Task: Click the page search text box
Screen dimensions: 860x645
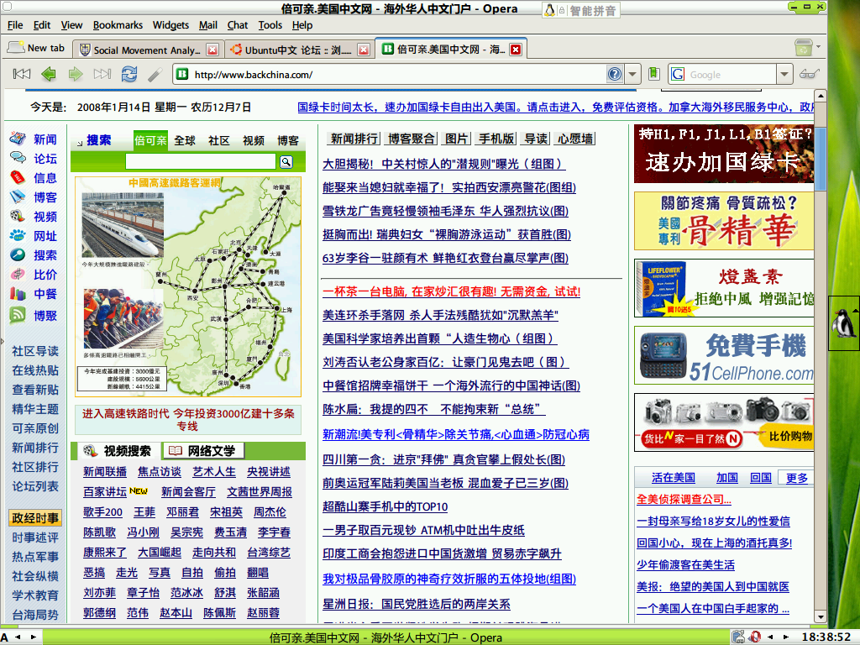Action: 201,161
